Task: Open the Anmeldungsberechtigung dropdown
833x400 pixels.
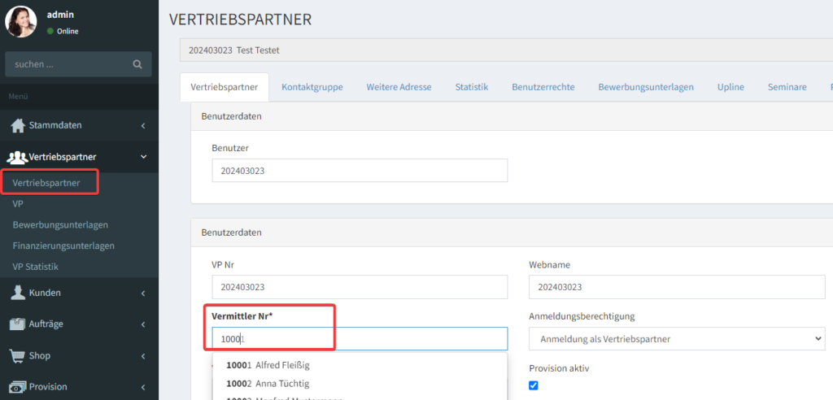Action: [x=676, y=339]
